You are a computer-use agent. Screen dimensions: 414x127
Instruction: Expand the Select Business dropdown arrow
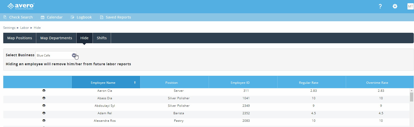click(x=73, y=55)
